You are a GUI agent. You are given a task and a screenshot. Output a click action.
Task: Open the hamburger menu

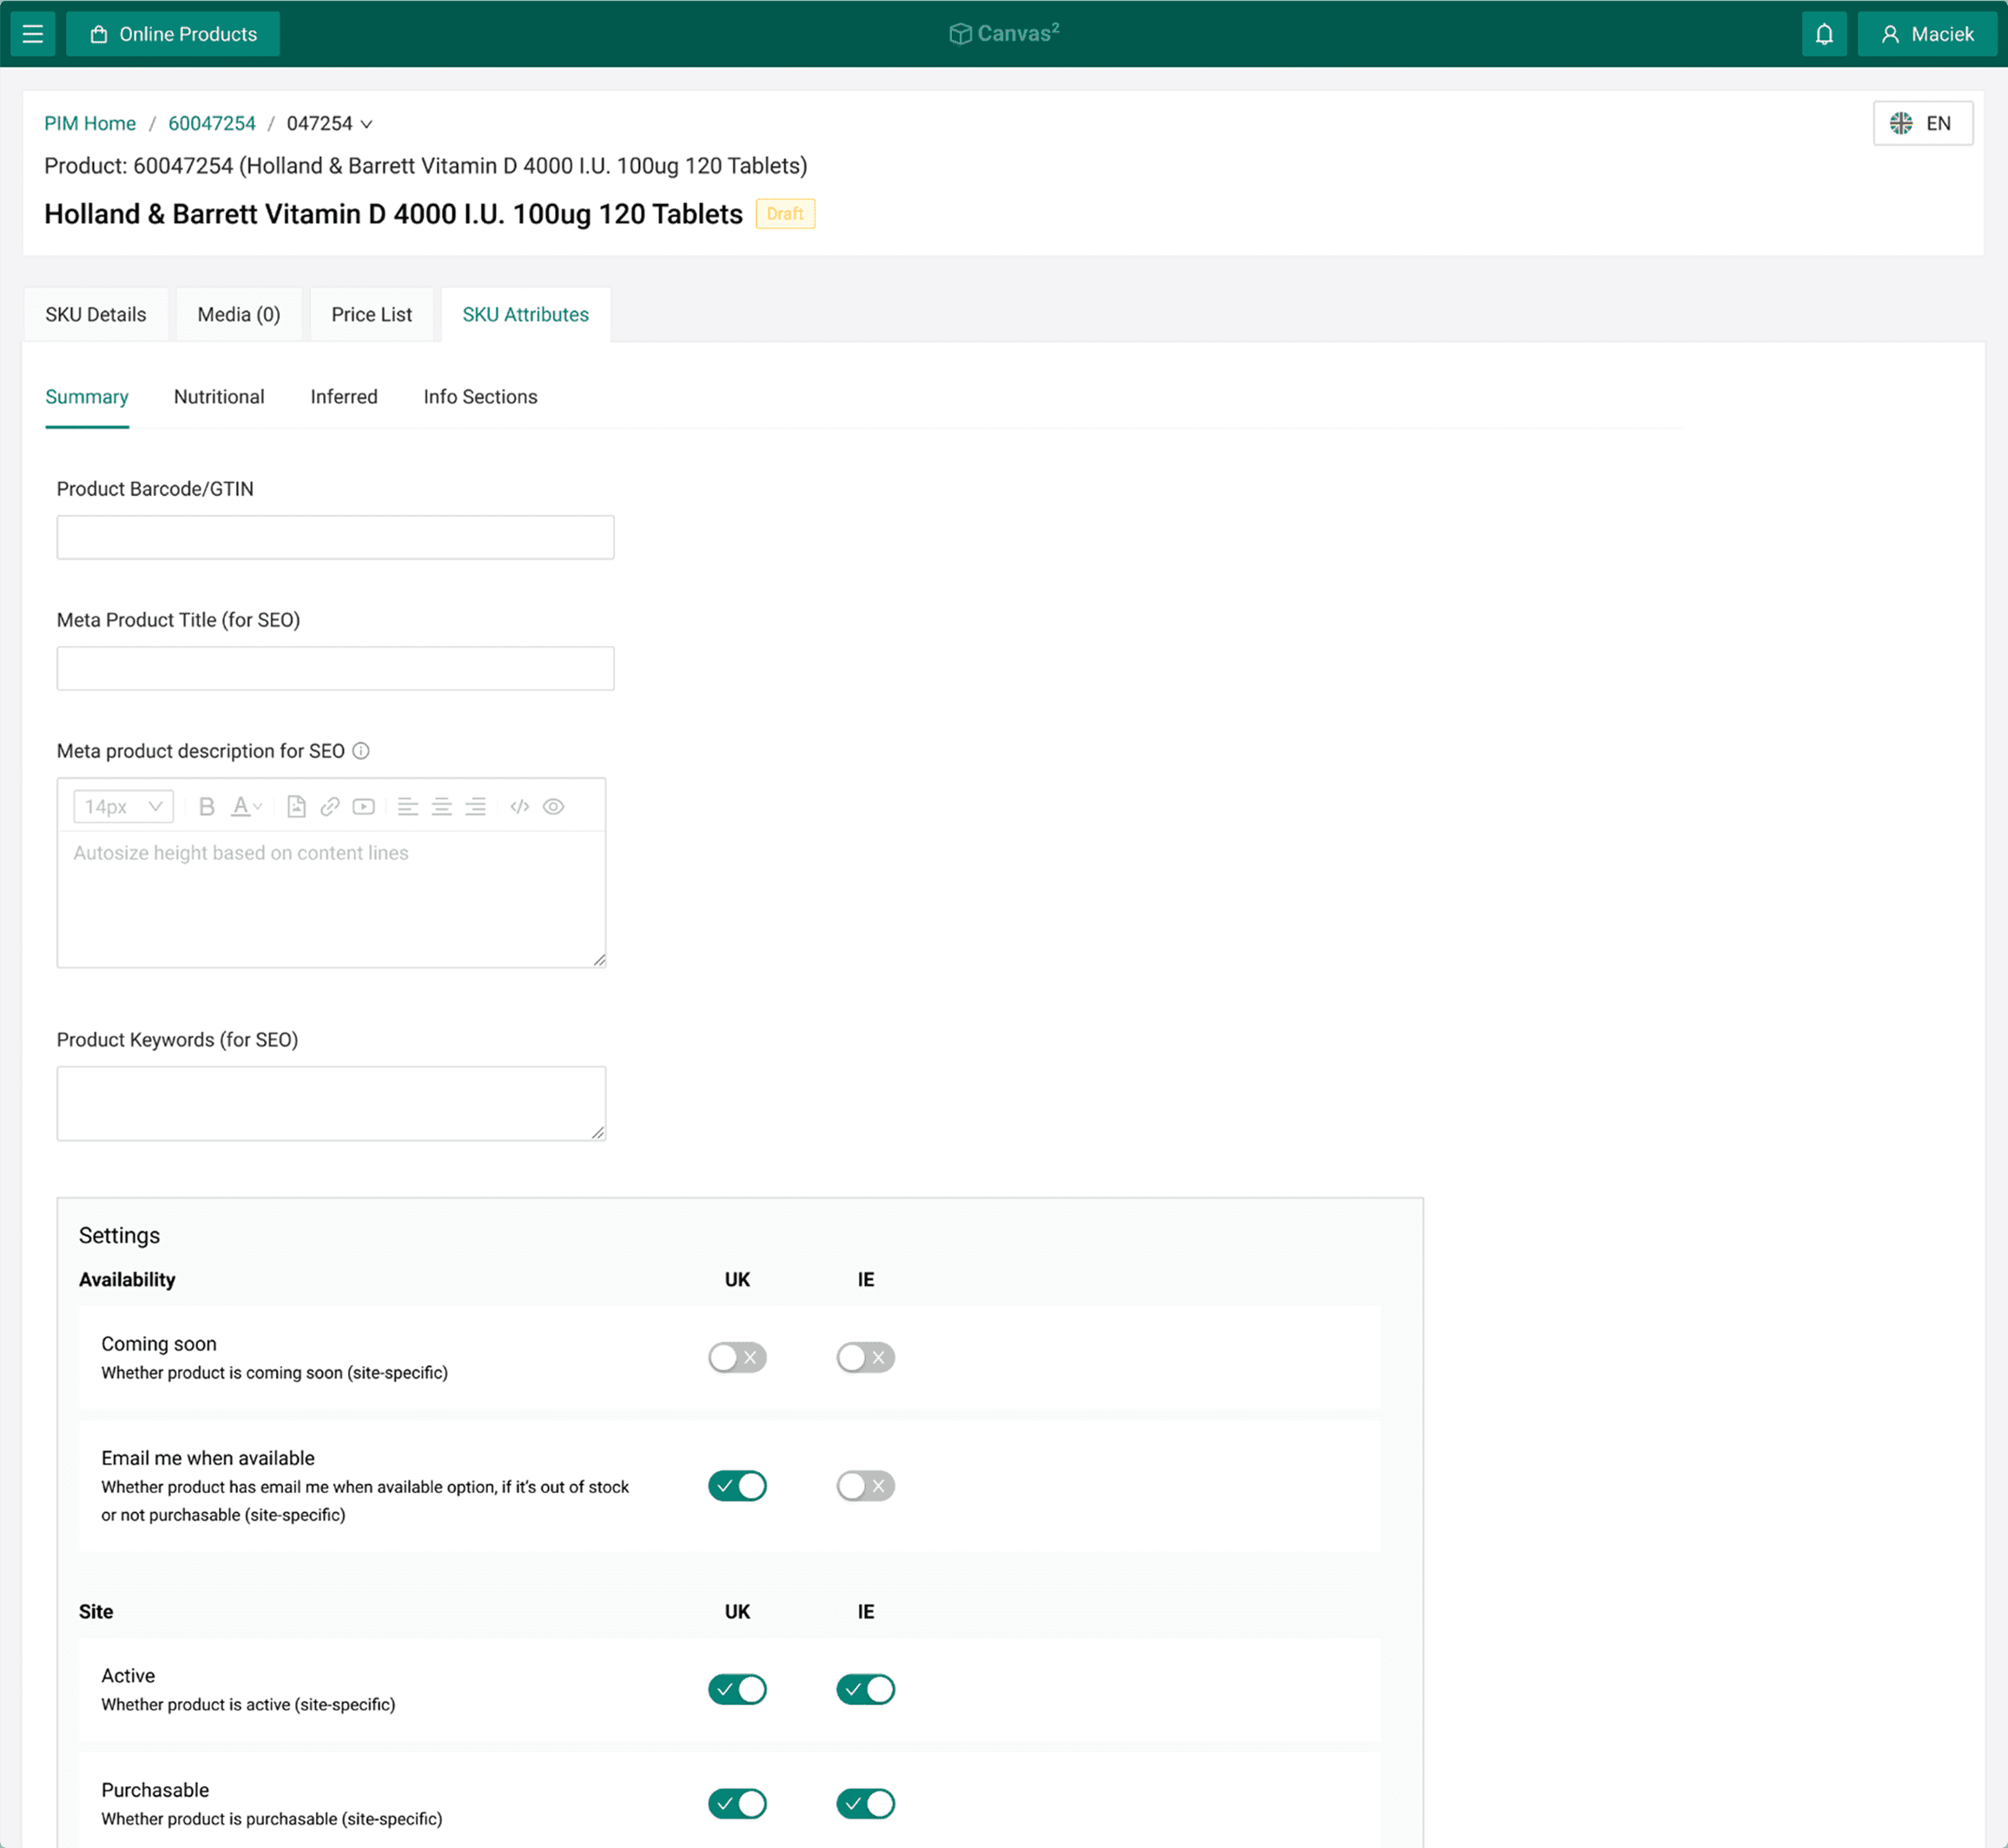click(x=33, y=34)
